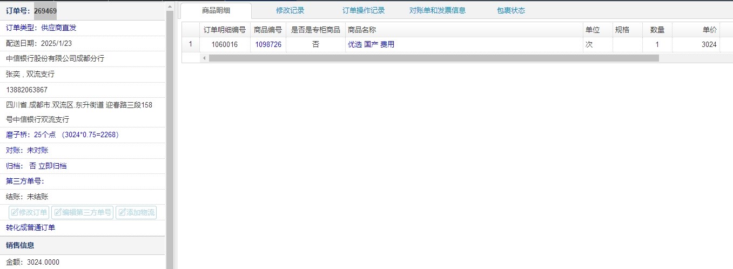Click the 对账：未对账 status text
The height and width of the screenshot is (269, 733).
(x=27, y=150)
